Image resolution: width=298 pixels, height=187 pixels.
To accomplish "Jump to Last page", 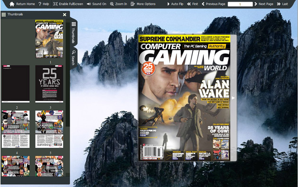I will 282,4.
